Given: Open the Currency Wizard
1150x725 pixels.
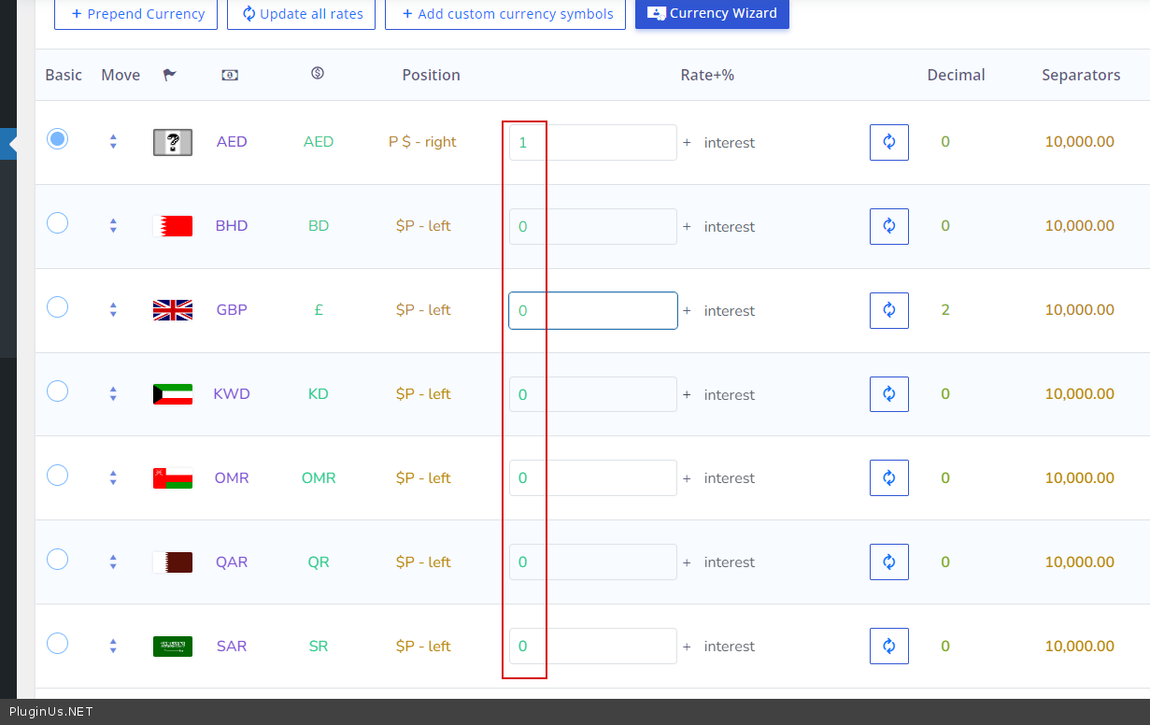Looking at the screenshot, I should 712,13.
